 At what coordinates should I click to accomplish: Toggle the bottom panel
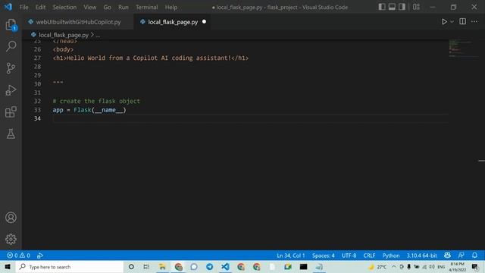tap(392, 7)
